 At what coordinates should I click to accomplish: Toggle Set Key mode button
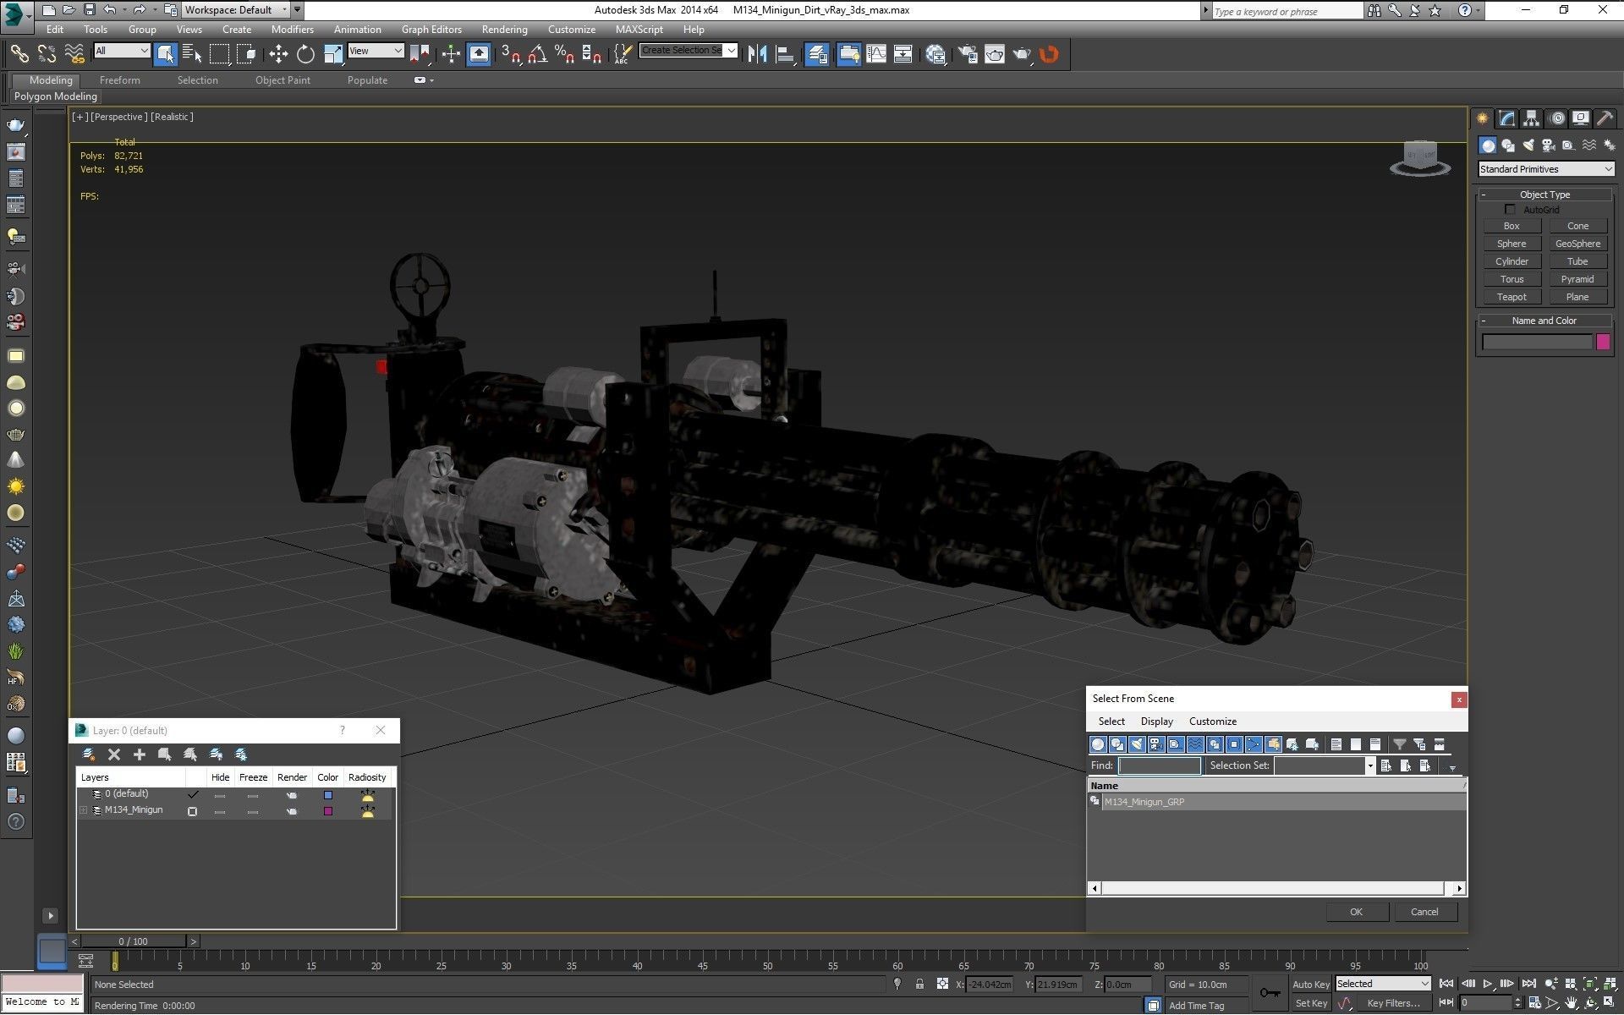1310,1004
